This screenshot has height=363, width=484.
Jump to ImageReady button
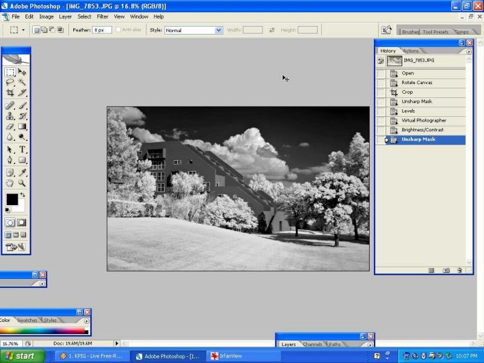[16, 247]
